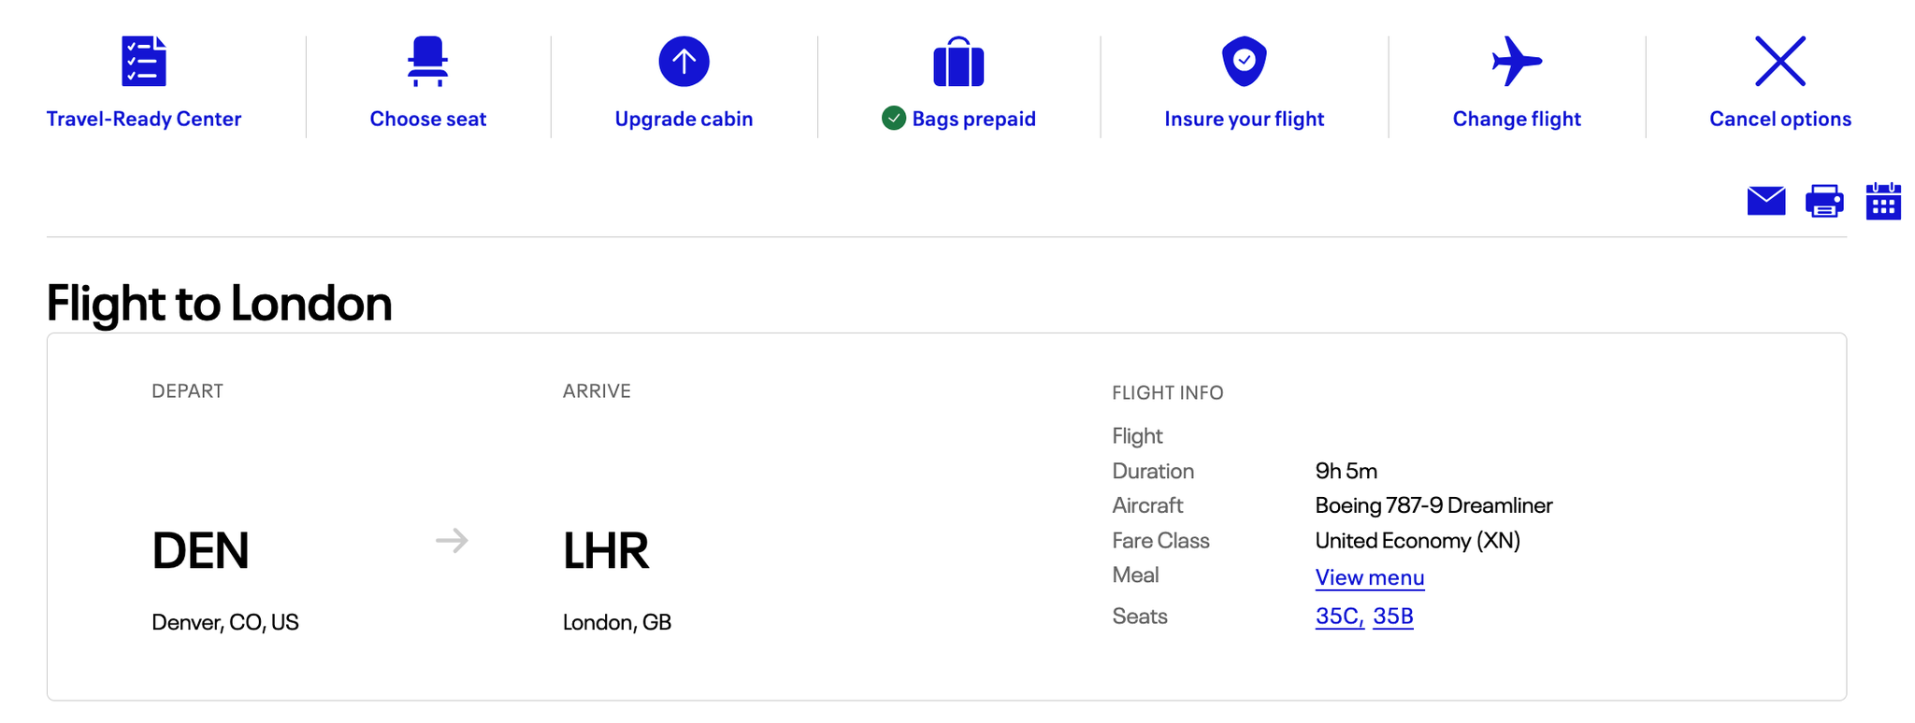This screenshot has height=723, width=1915.
Task: Click the green checkmark on Bags prepaid
Action: [894, 119]
